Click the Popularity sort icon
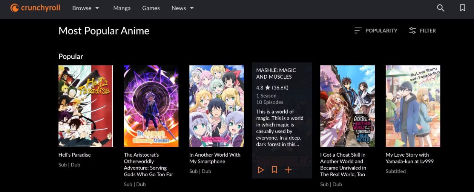Screen dimensions: 474x192 pos(358,30)
